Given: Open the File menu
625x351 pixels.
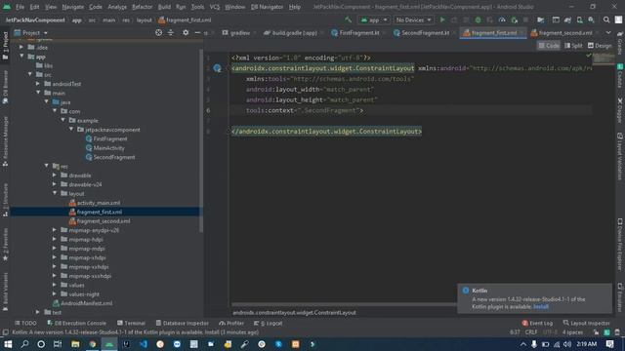Looking at the screenshot, I should pyautogui.click(x=20, y=7).
